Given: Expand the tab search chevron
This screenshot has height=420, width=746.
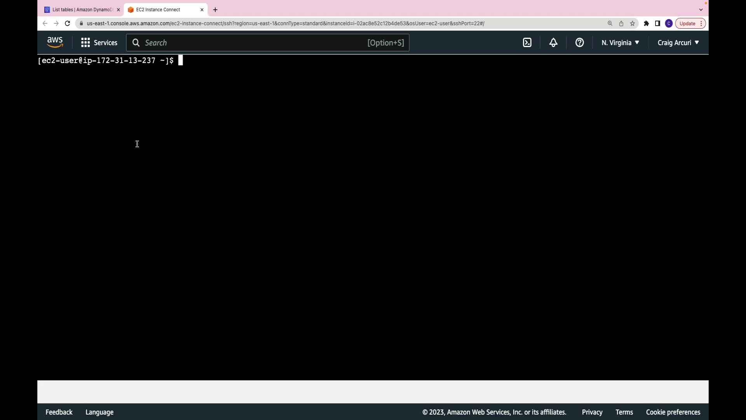Looking at the screenshot, I should [x=701, y=10].
